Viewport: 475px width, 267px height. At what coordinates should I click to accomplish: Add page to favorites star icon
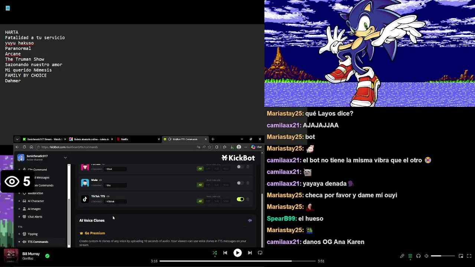coord(210,147)
